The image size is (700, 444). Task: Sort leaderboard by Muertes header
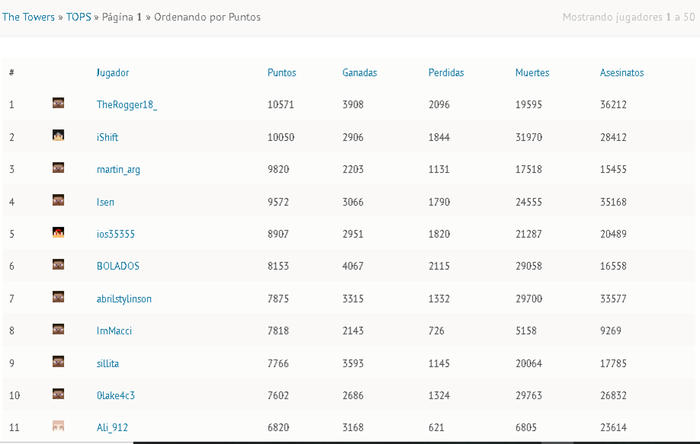click(x=532, y=73)
